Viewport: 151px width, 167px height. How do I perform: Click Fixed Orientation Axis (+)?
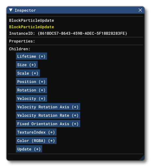tap(48, 124)
